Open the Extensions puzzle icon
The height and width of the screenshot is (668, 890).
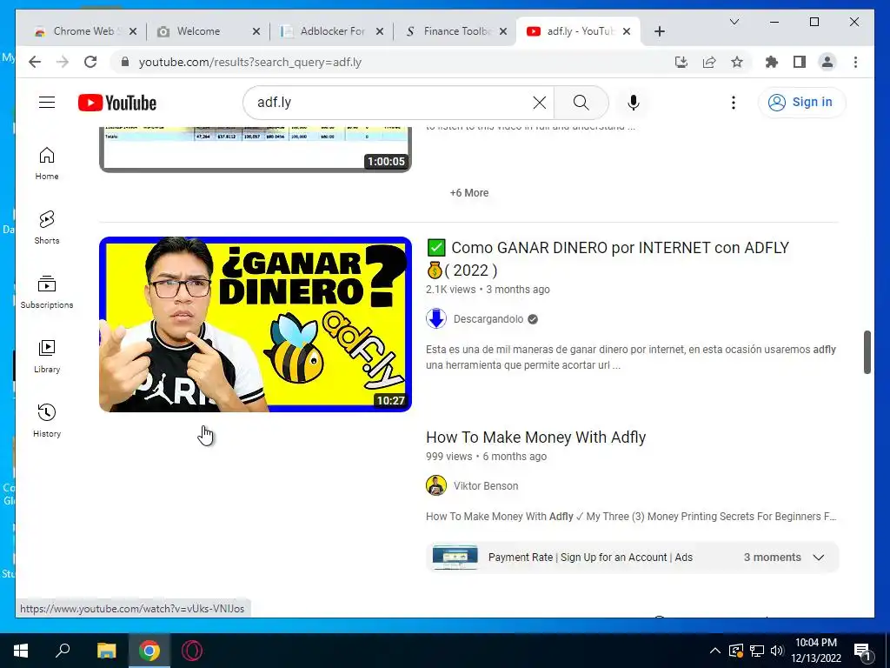[x=772, y=62]
